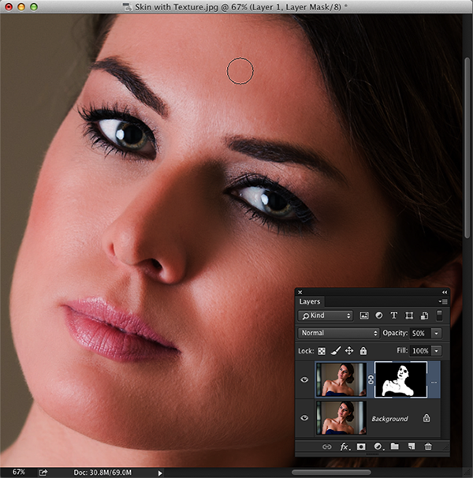This screenshot has width=473, height=478.
Task: Click the pixel layer filter icon
Action: point(364,316)
